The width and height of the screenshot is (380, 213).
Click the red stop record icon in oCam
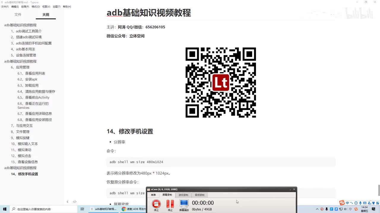pos(156,204)
